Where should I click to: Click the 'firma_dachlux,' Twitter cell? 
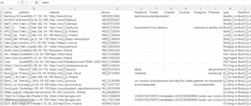pyautogui.click(x=156, y=28)
